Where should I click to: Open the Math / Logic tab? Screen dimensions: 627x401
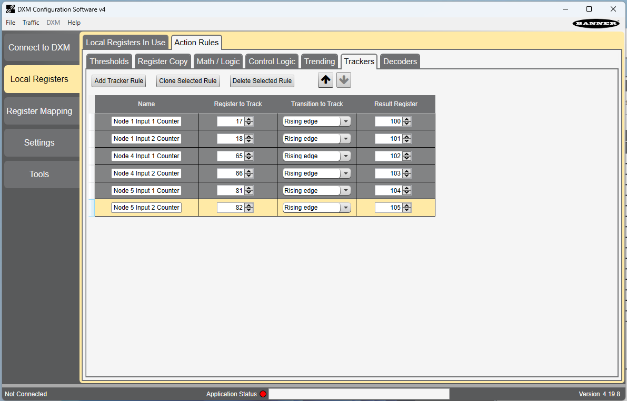[218, 61]
